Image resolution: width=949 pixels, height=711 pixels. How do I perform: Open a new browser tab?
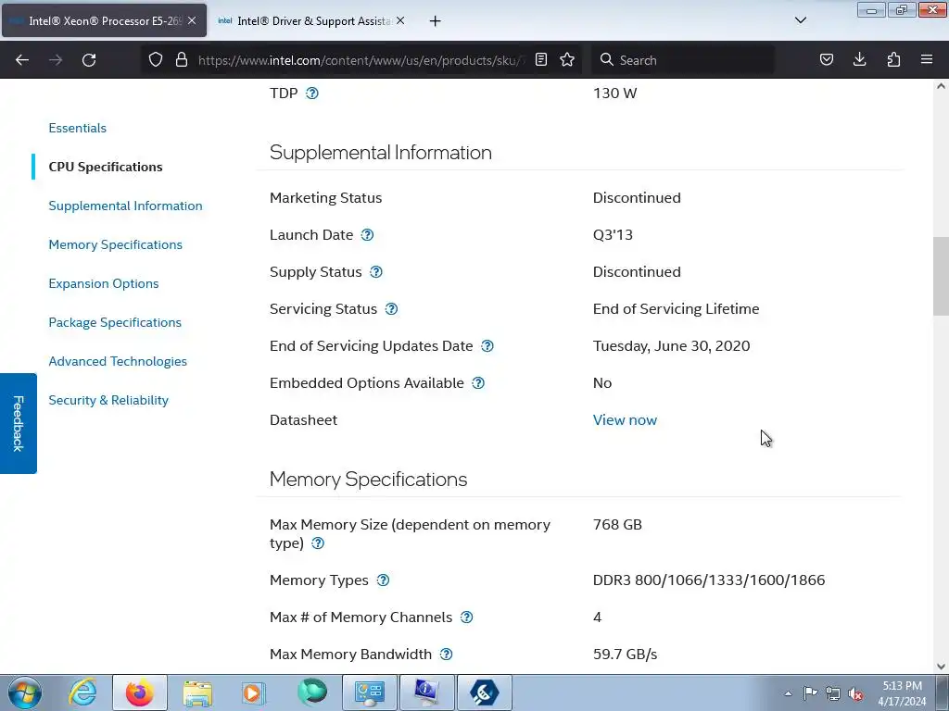click(x=435, y=21)
